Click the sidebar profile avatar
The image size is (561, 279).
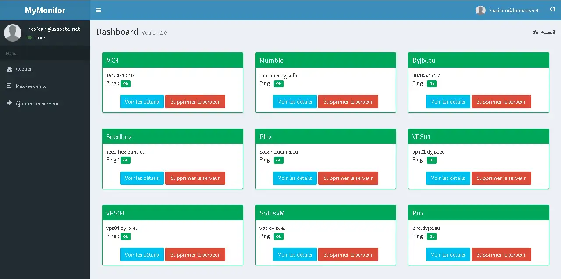click(x=13, y=33)
